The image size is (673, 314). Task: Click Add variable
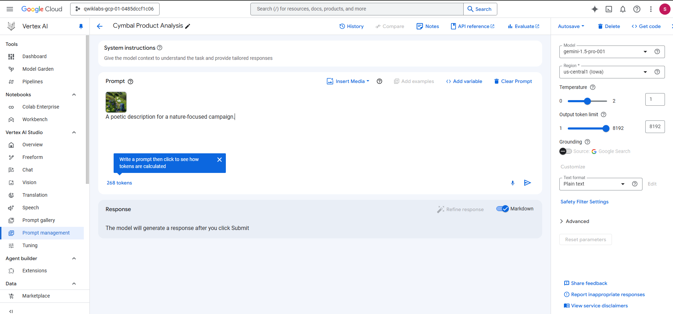464,81
